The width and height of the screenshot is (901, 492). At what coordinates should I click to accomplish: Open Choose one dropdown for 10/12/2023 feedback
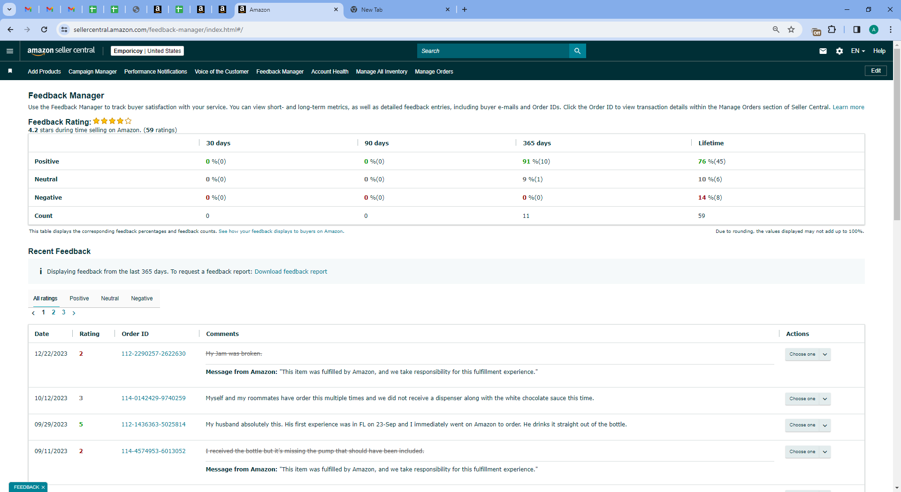click(x=808, y=399)
